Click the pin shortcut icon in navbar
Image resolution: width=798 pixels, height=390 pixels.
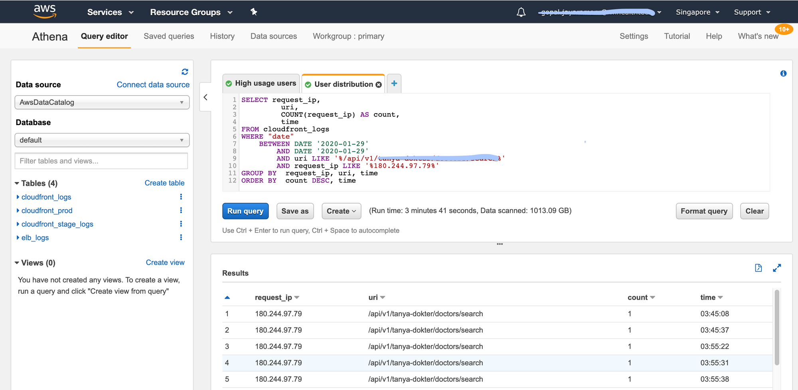click(x=254, y=12)
